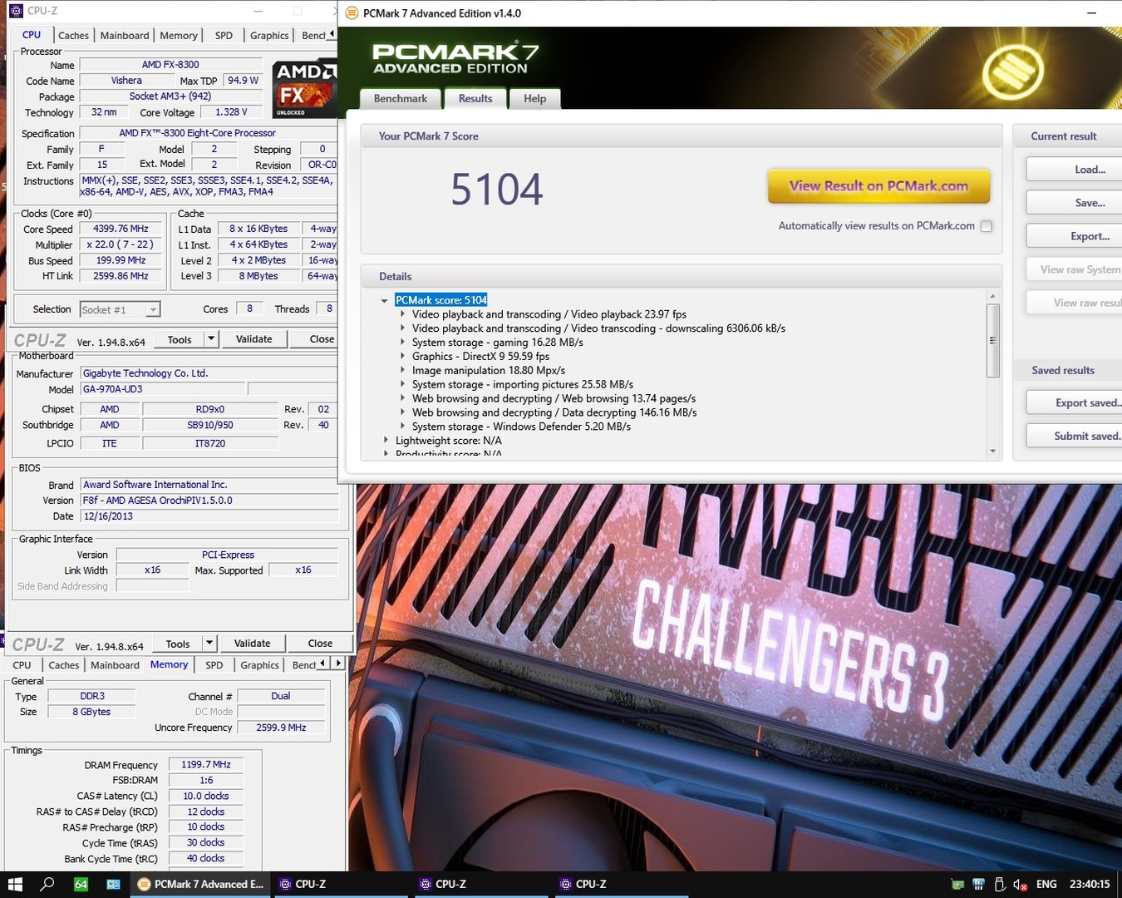Click the USB safely-remove tray icon
This screenshot has width=1122, height=898.
[x=1000, y=884]
